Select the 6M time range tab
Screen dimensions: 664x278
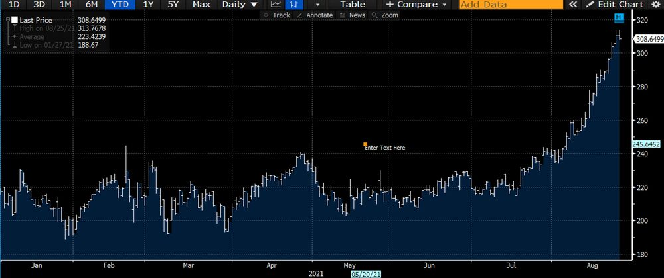coord(91,5)
